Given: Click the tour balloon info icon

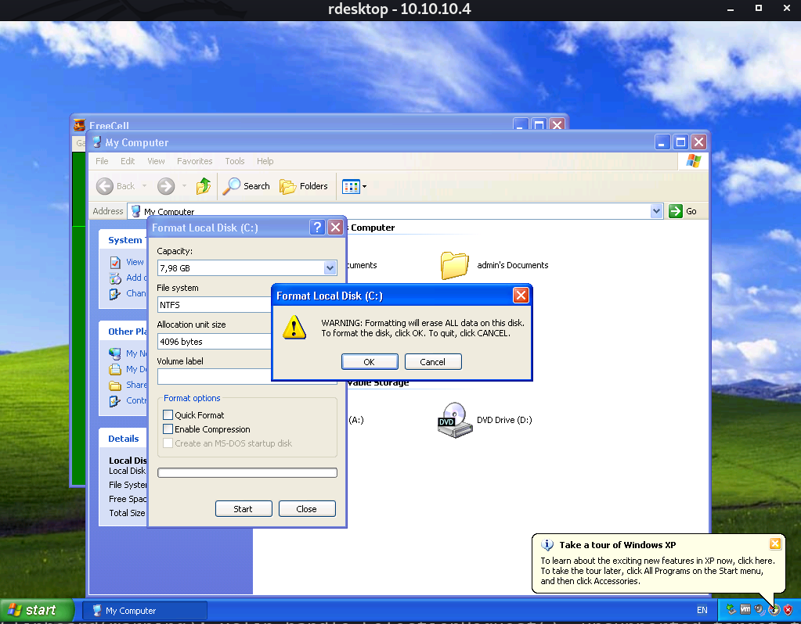Looking at the screenshot, I should pyautogui.click(x=547, y=545).
